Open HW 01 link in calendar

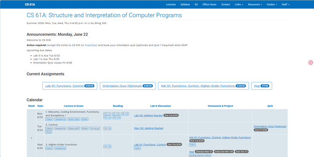point(220,137)
